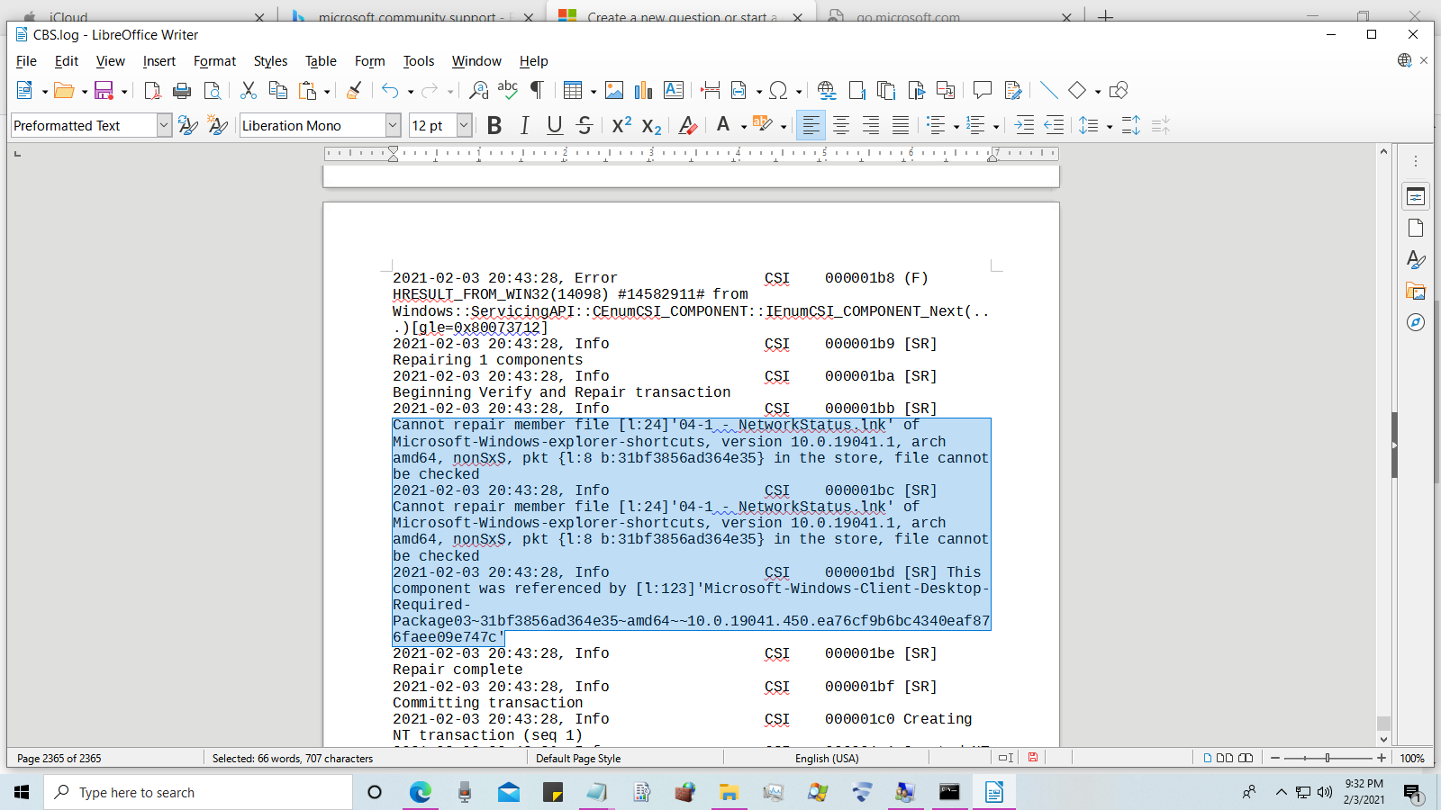
Task: Click the Save document icon
Action: pos(104,90)
